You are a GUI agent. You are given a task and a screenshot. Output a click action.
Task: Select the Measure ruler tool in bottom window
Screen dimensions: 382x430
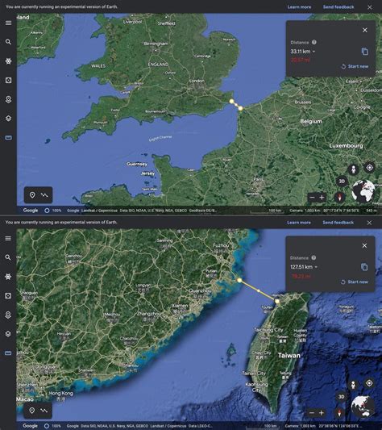[x=8, y=353]
